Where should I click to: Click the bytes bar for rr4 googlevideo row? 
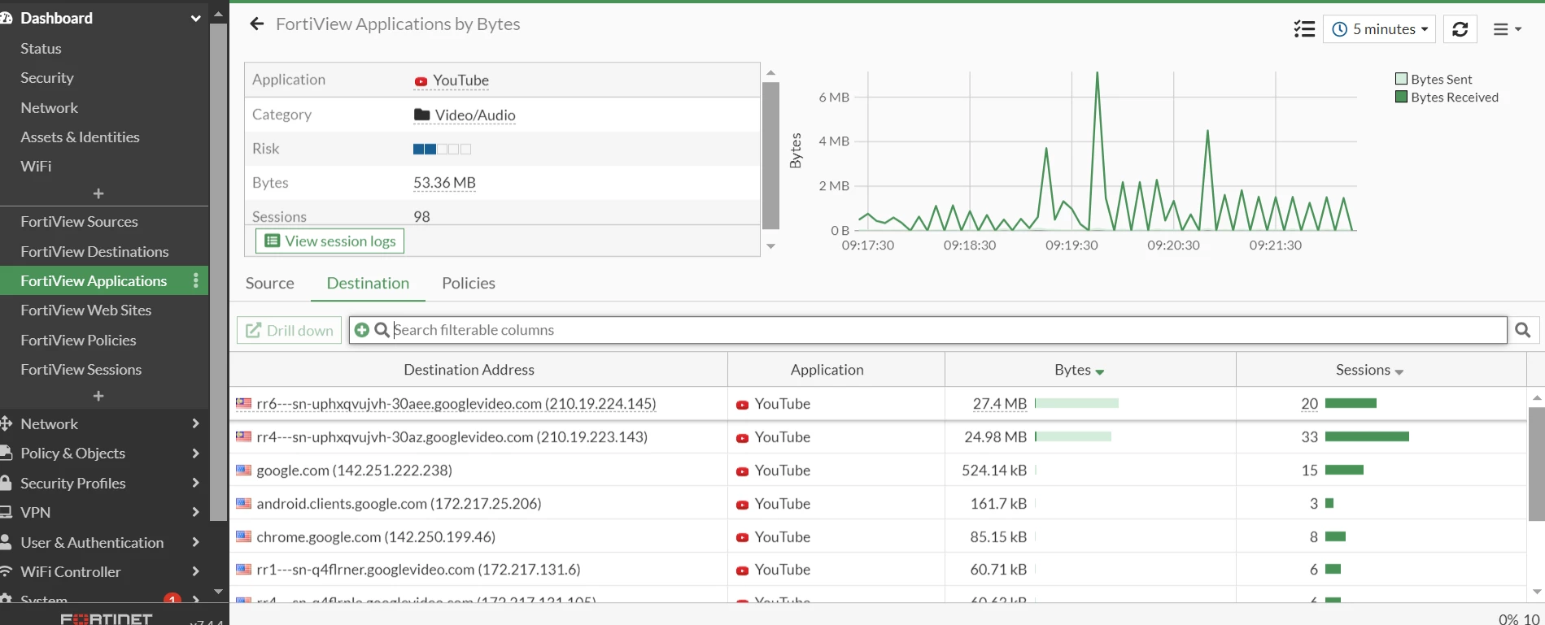tap(1073, 436)
